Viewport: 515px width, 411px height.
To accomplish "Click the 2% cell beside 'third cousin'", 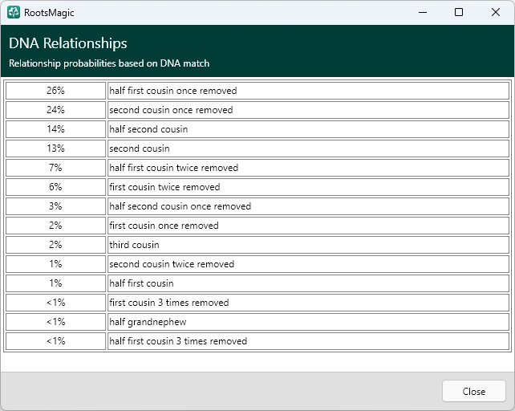I will (55, 245).
